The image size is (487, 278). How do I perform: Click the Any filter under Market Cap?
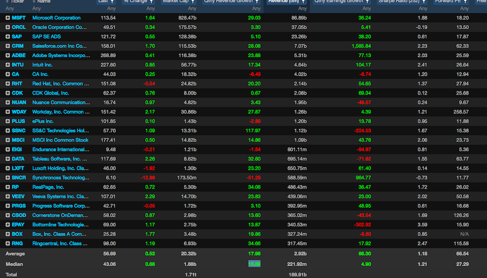coord(192,9)
